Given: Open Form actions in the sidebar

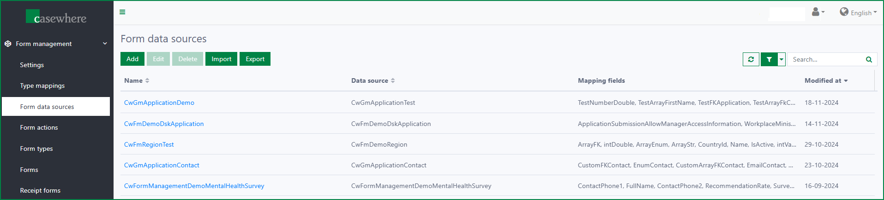Looking at the screenshot, I should (39, 127).
